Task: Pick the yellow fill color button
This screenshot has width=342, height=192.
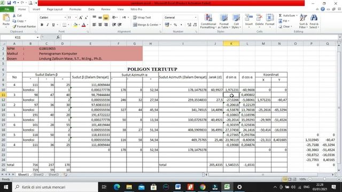Action: coord(75,25)
